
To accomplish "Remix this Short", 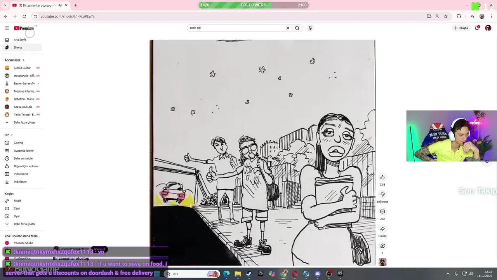I will coord(382,246).
